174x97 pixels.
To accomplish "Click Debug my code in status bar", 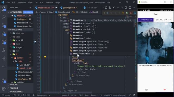I will point(43,95).
